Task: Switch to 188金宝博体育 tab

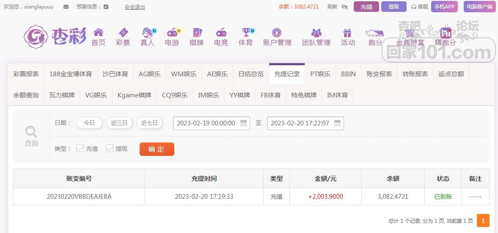Action: point(71,74)
